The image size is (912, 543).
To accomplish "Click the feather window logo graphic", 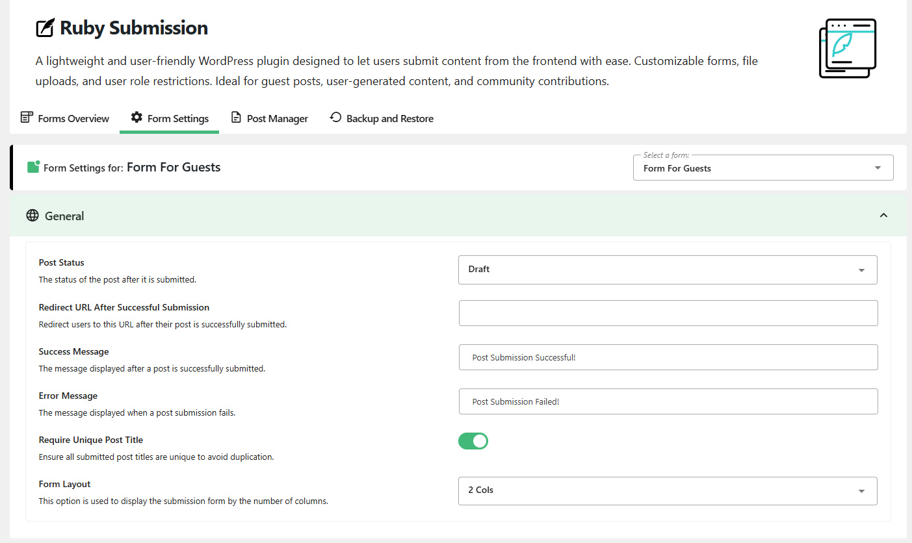I will coord(848,49).
